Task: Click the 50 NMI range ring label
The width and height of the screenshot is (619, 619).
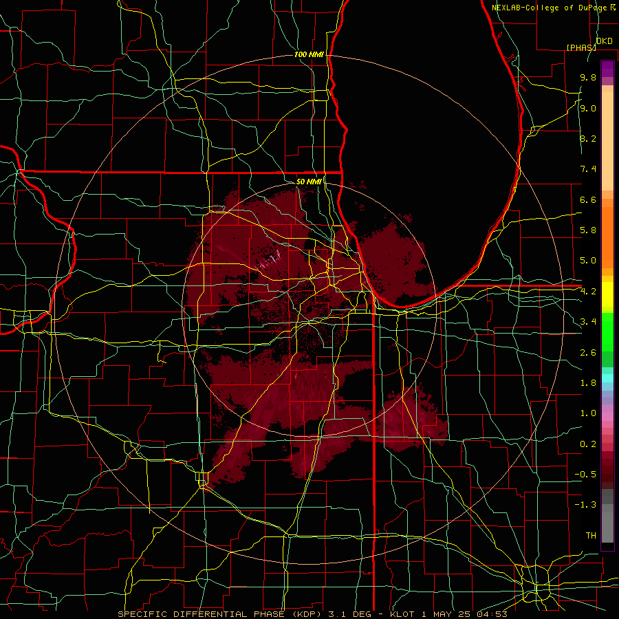Action: pos(309,182)
